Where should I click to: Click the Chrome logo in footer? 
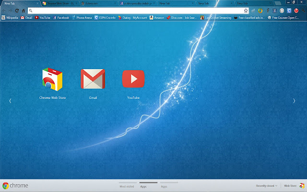(x=5, y=186)
